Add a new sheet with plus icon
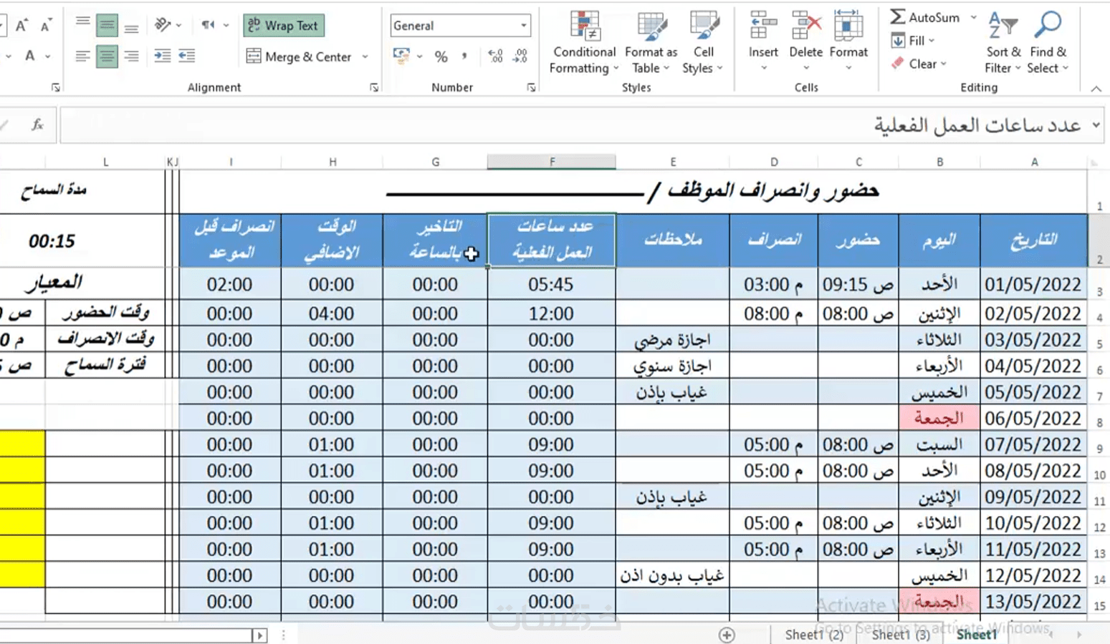Screen dimensions: 1110x644 coord(727,635)
